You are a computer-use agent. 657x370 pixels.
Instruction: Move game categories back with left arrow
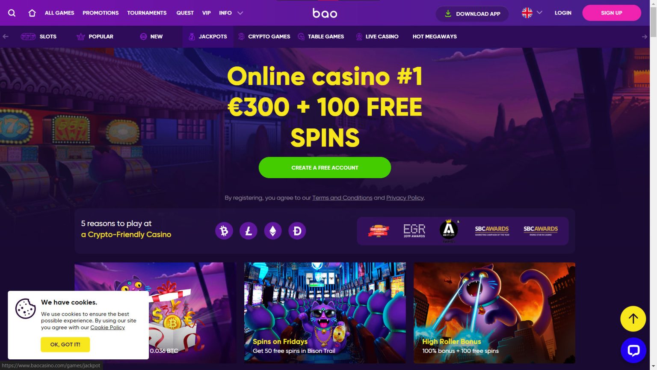pyautogui.click(x=6, y=37)
